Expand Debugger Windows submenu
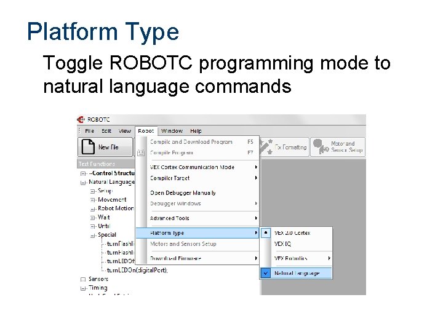443x332 pixels. point(198,204)
